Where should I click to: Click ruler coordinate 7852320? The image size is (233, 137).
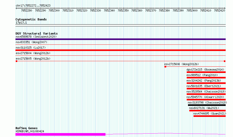pos(82,10)
